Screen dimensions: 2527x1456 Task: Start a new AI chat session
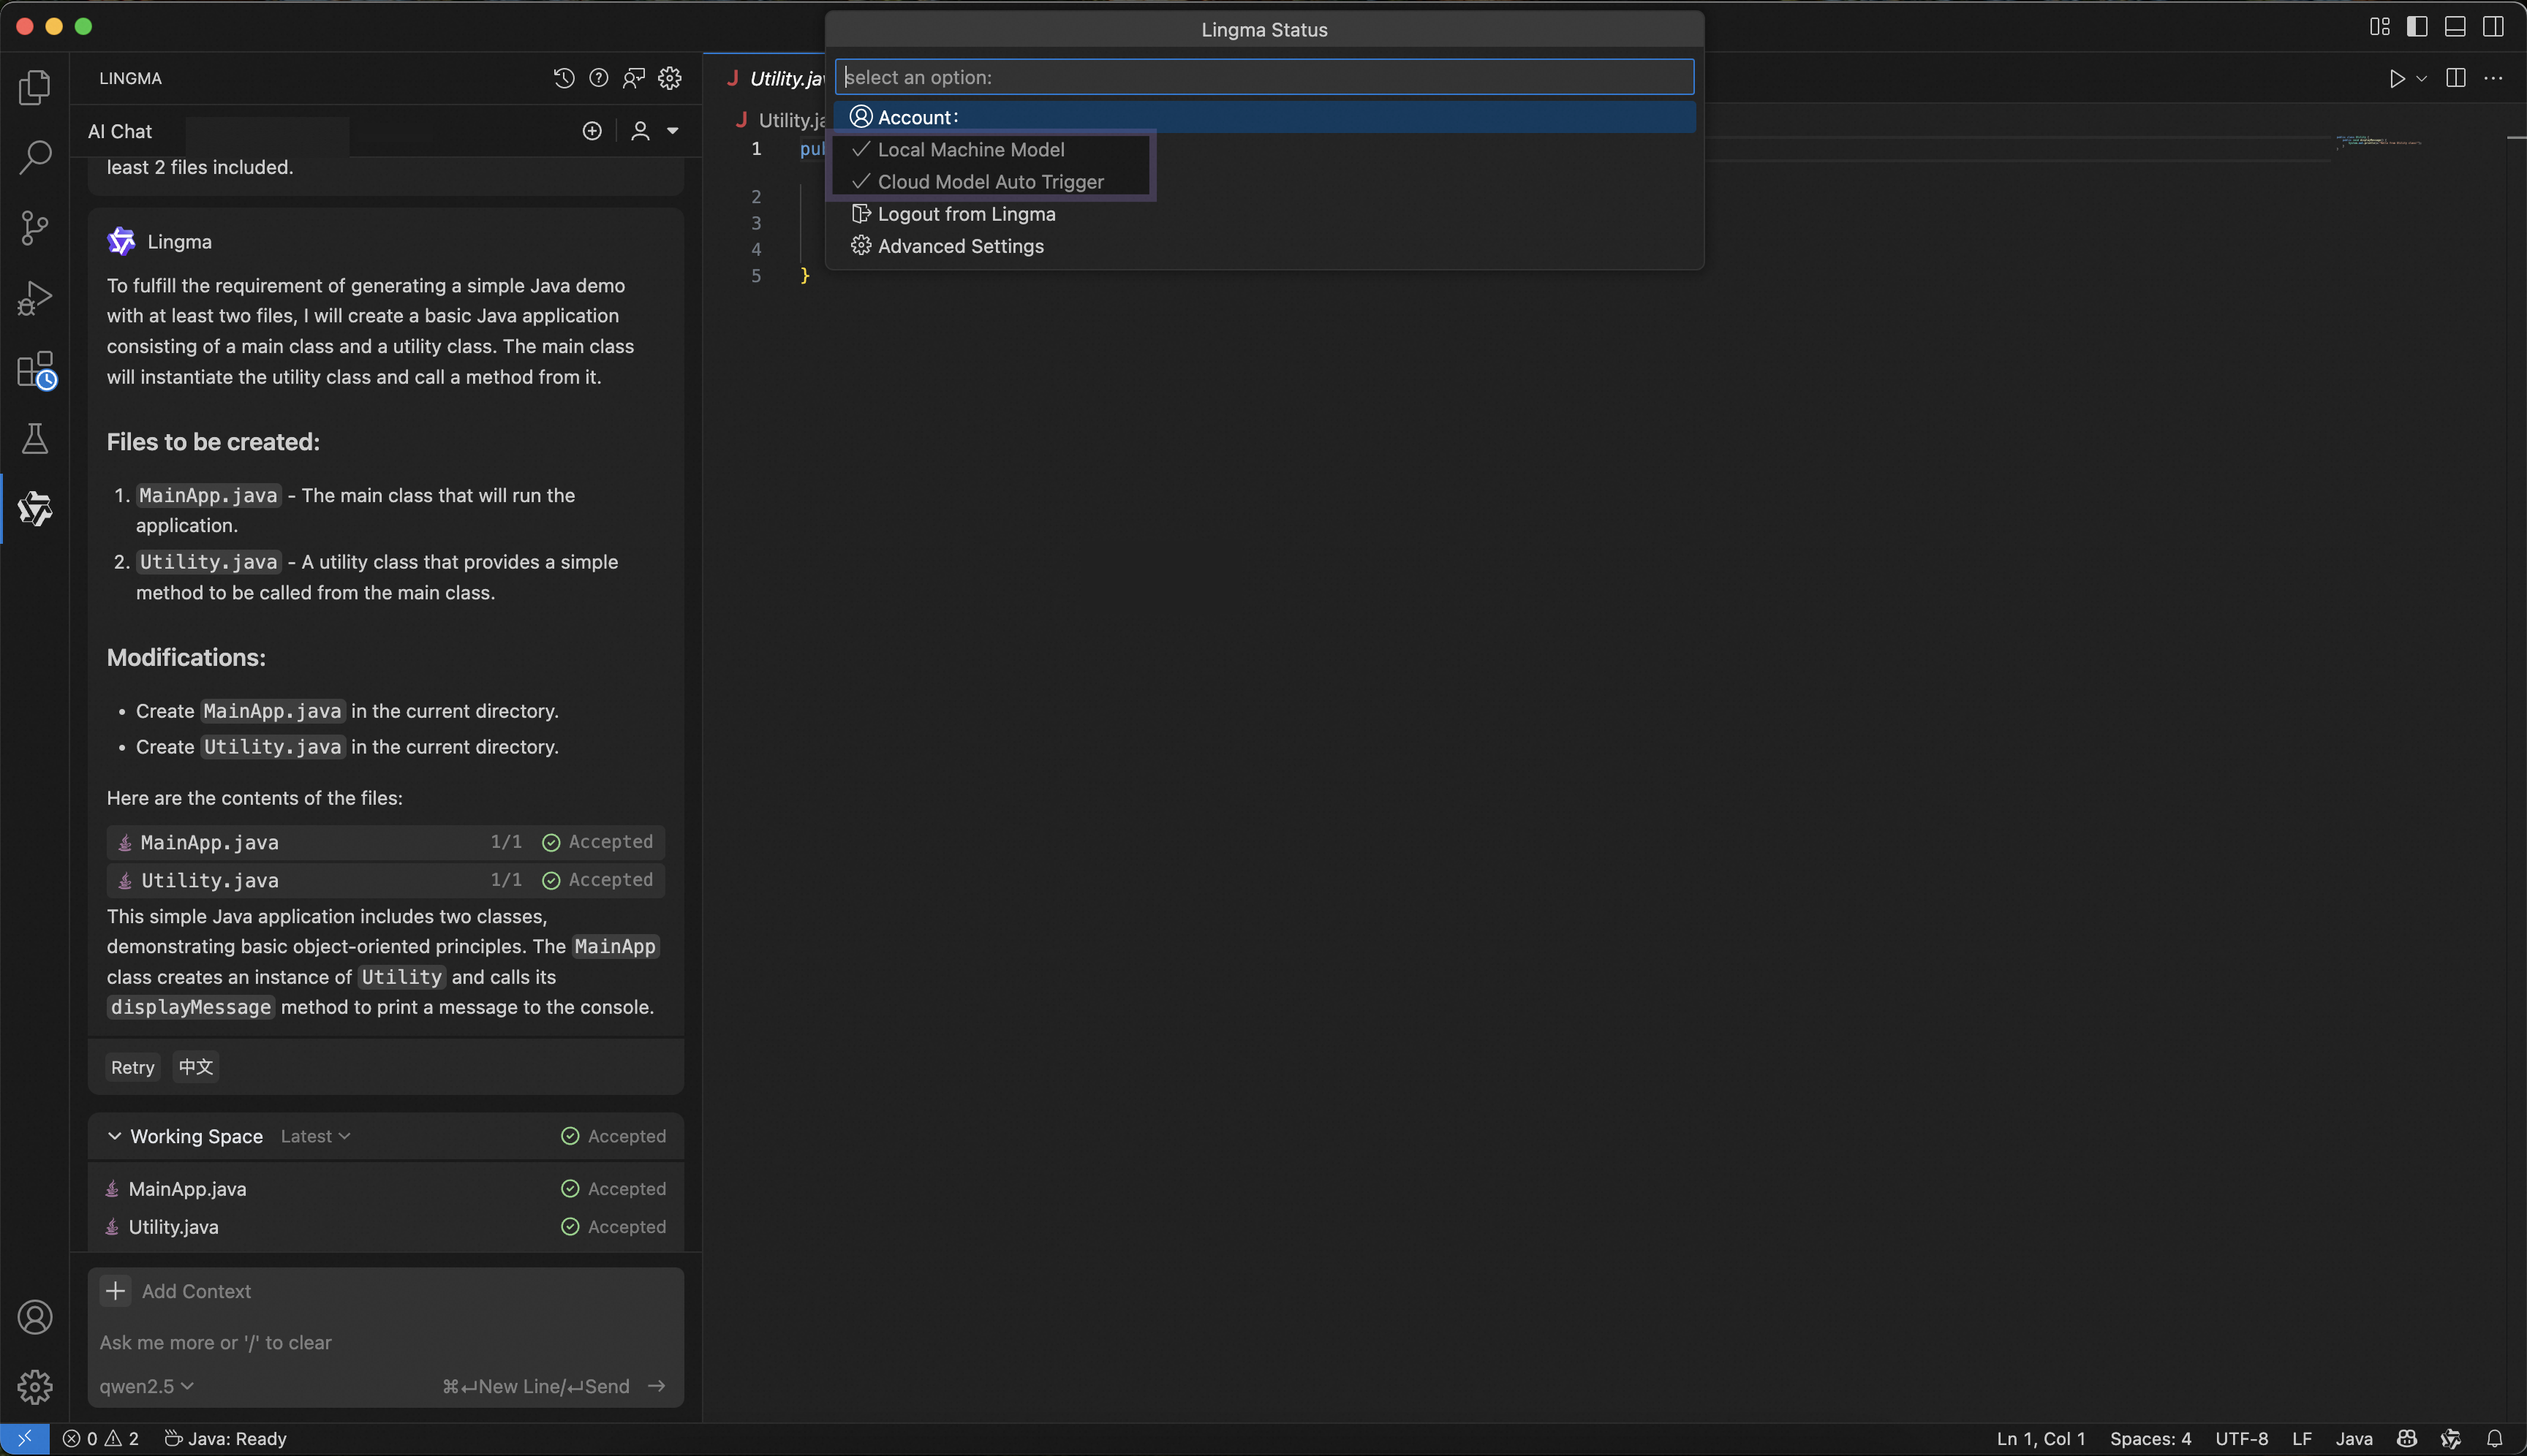click(x=592, y=131)
